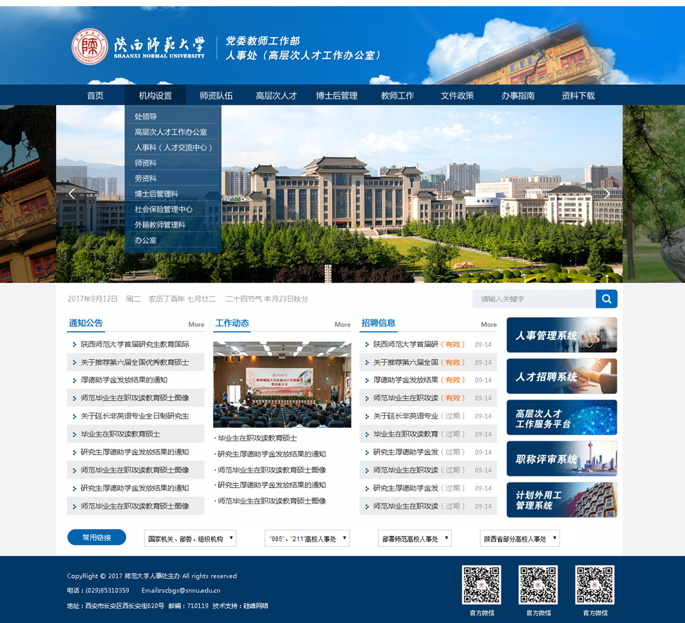
Task: Expand the 国家机关、部委、组织机构 dropdown
Action: click(190, 539)
